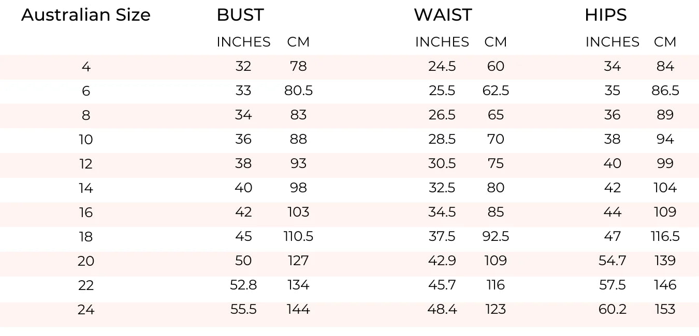The width and height of the screenshot is (699, 336).
Task: Click the hips value 116.5 cm
Action: click(665, 237)
